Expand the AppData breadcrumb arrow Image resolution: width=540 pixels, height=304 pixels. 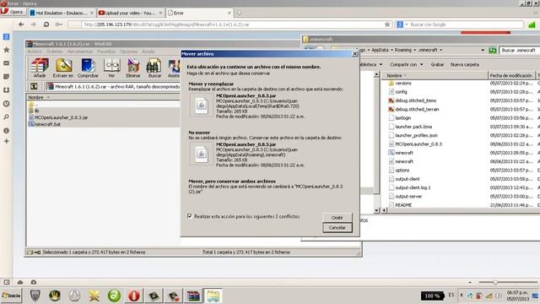click(x=391, y=51)
